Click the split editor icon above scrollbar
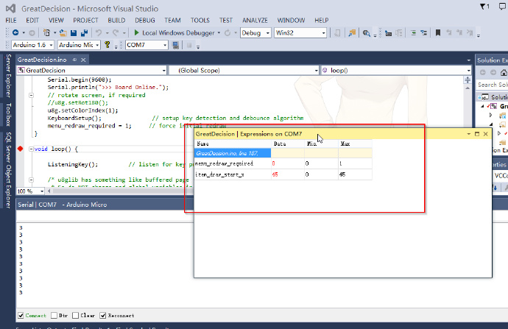The image size is (508, 329). click(x=468, y=79)
